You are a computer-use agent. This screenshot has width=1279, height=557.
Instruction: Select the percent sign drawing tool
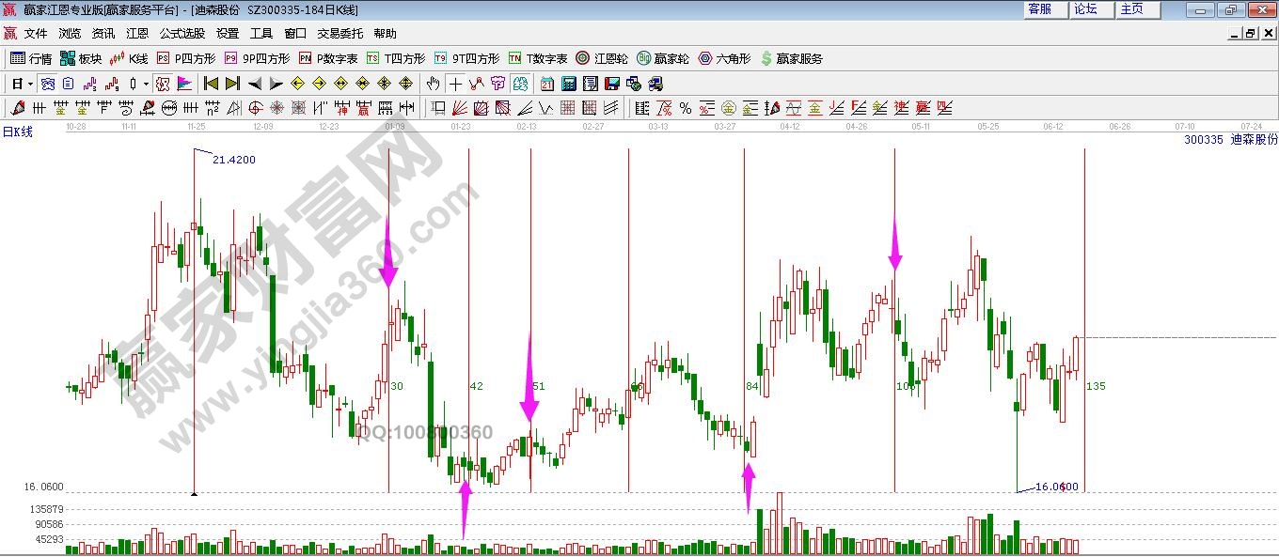click(x=686, y=108)
